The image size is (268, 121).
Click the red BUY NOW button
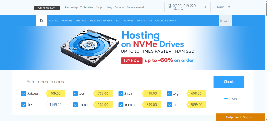(x=132, y=61)
